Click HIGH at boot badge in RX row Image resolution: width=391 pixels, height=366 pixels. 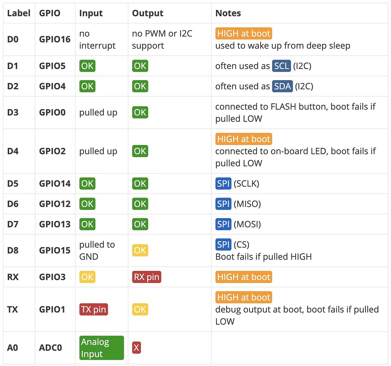pos(243,277)
